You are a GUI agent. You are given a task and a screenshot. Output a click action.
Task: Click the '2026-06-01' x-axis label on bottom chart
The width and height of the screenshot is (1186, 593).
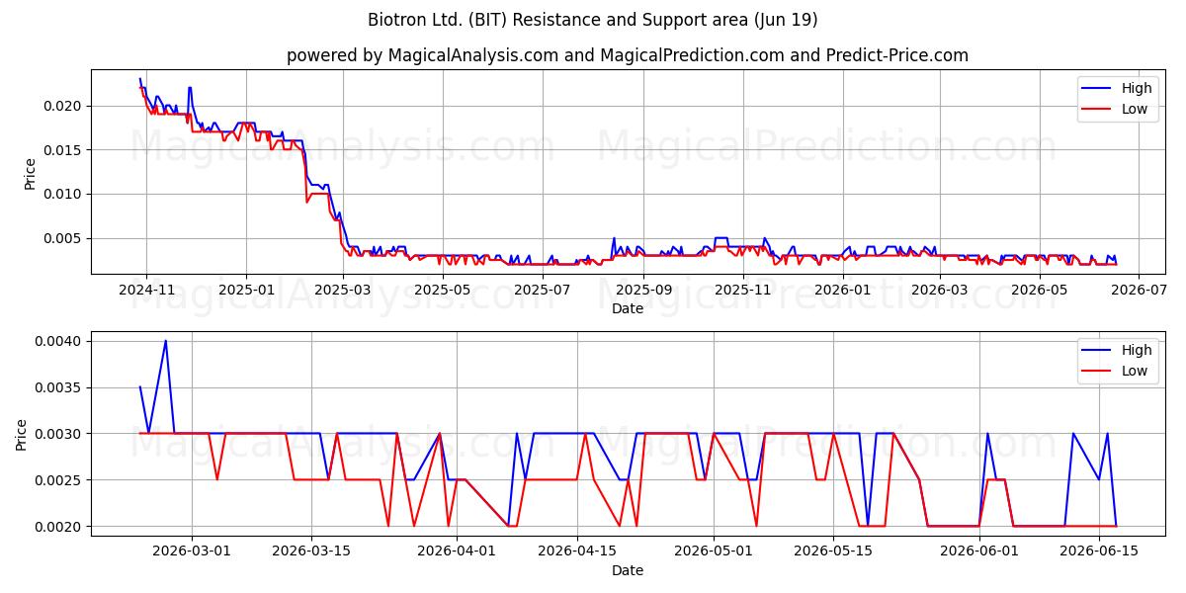(978, 551)
